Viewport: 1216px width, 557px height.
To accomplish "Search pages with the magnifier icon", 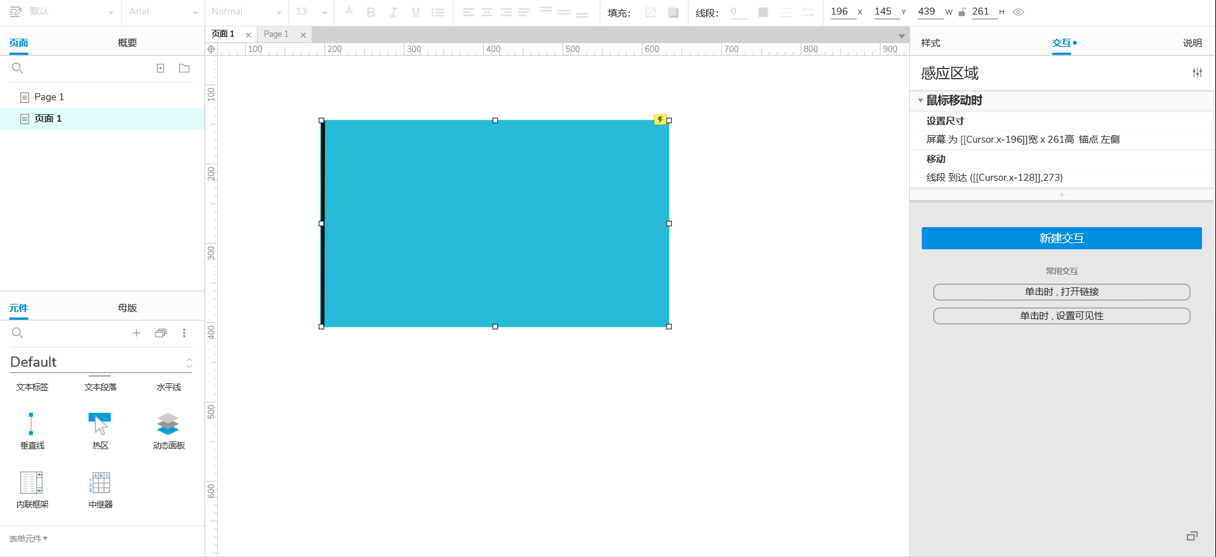I will click(x=18, y=68).
